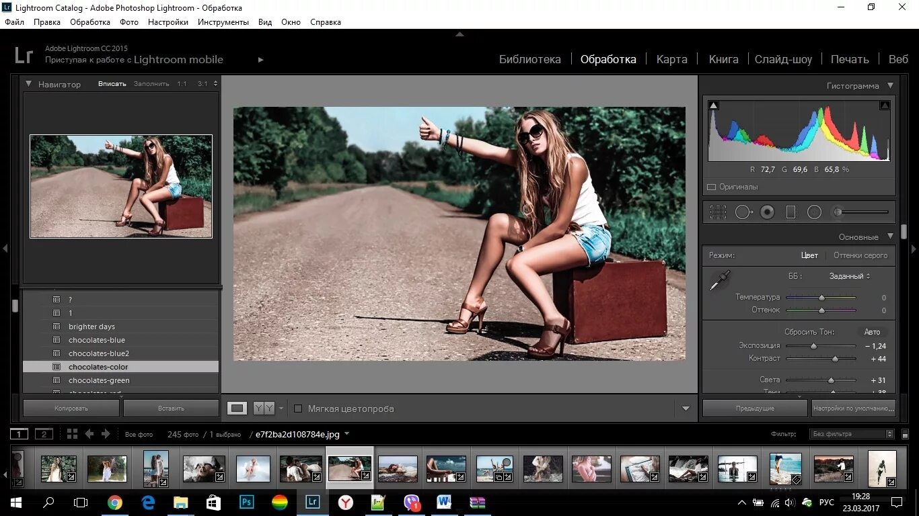Open Yandex Browser from the taskbar

point(346,502)
